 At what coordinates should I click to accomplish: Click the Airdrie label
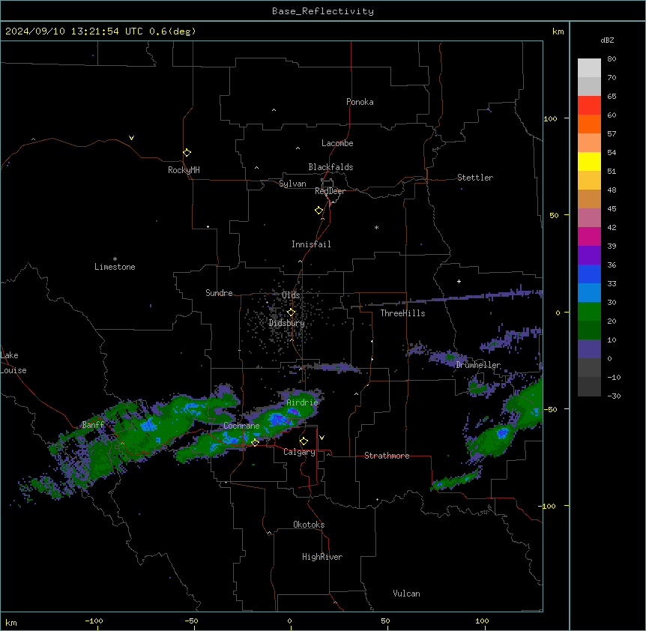[302, 402]
